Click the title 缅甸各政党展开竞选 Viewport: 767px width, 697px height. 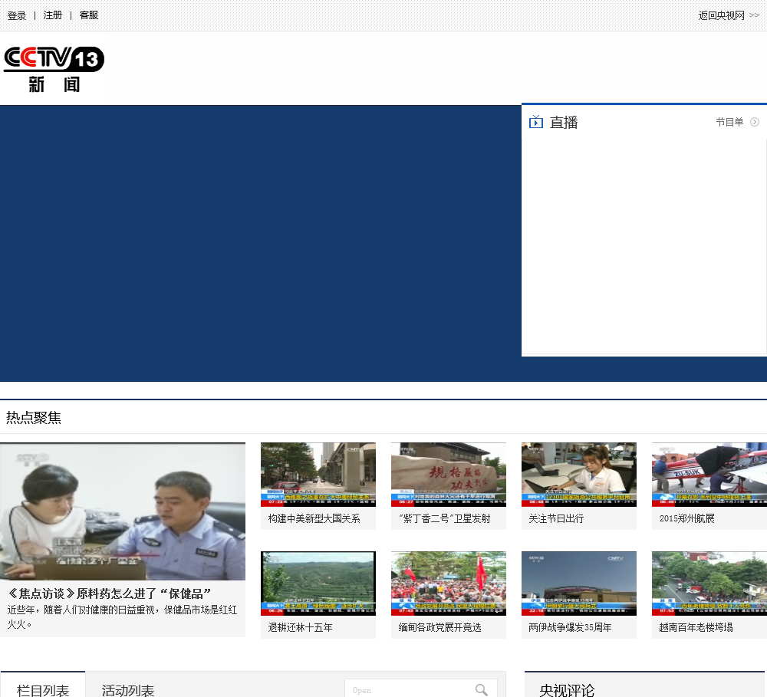(x=439, y=627)
